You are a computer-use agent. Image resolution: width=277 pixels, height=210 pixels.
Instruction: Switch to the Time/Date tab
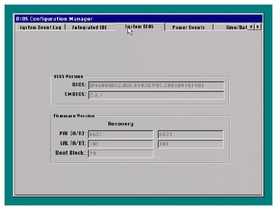pos(230,27)
